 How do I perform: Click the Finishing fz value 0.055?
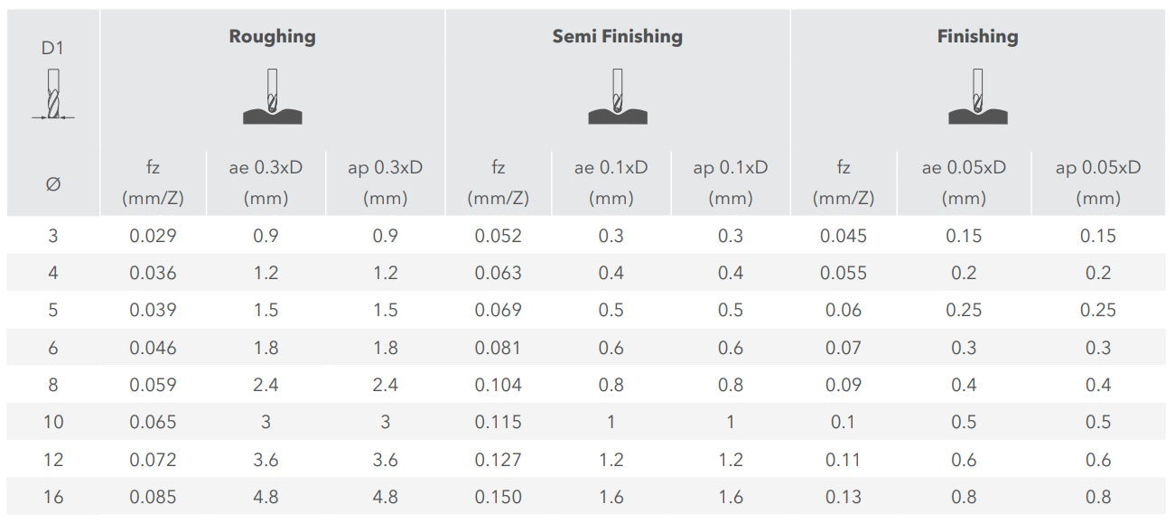pyautogui.click(x=843, y=274)
